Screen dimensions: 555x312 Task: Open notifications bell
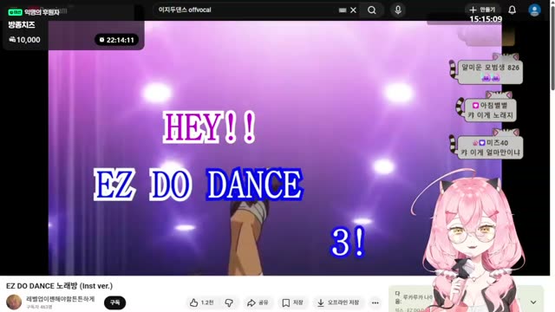click(x=513, y=10)
